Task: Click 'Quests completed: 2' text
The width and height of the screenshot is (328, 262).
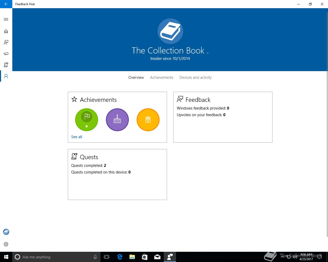Action: point(89,166)
